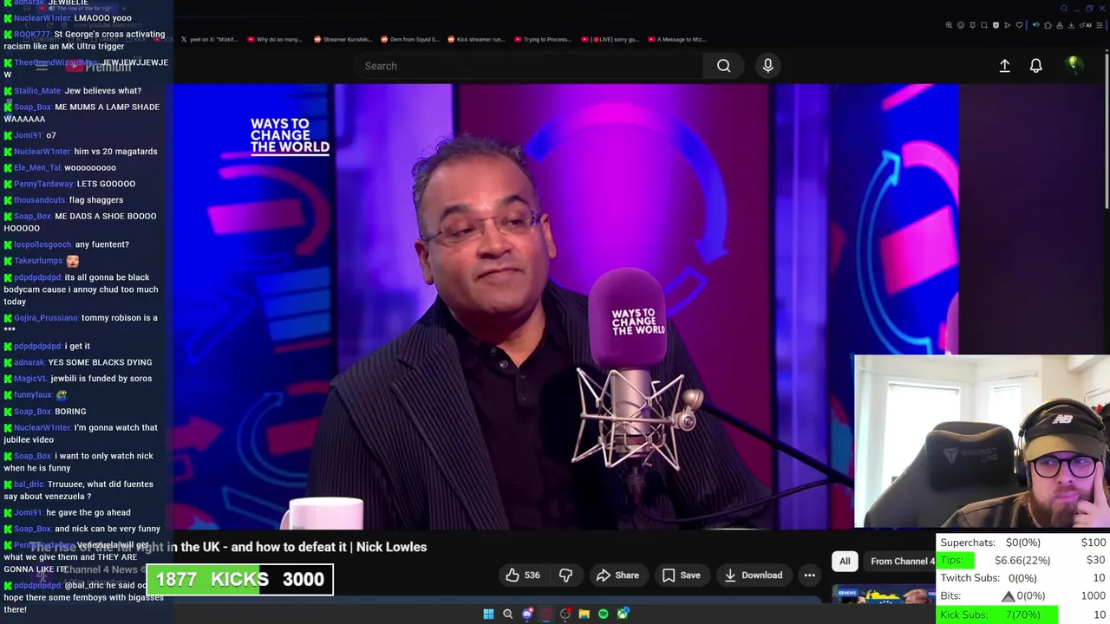The image size is (1110, 624).
Task: Switch to the "Gem from Squid S..." tab
Action: 410,39
